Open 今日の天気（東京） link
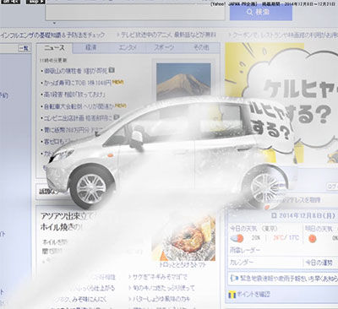 (x=253, y=228)
